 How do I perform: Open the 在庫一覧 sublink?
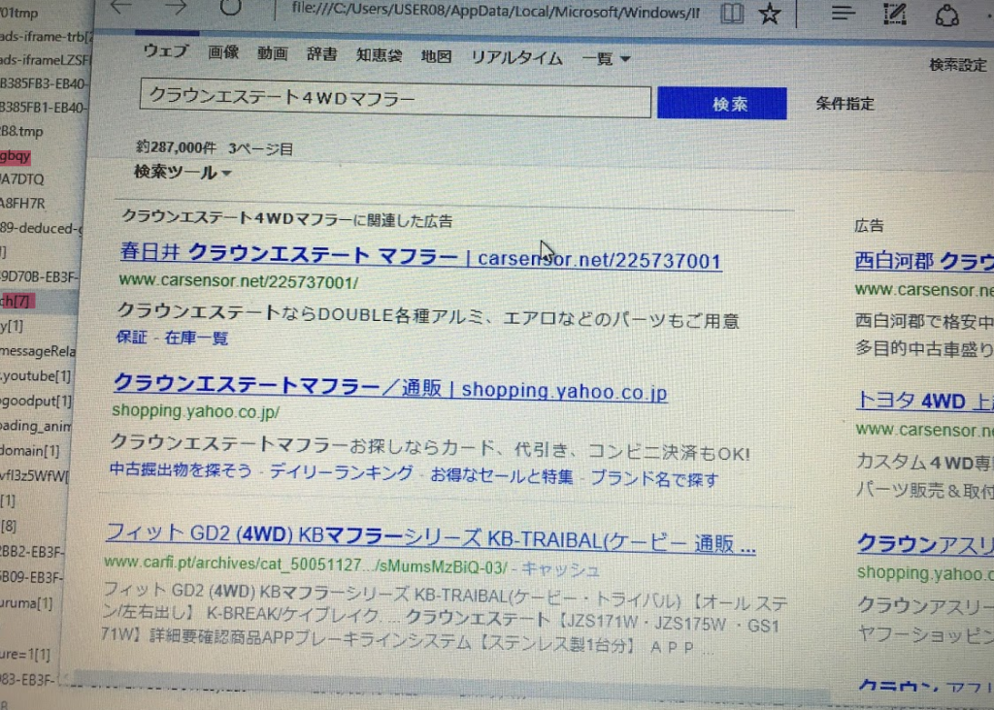tap(196, 339)
